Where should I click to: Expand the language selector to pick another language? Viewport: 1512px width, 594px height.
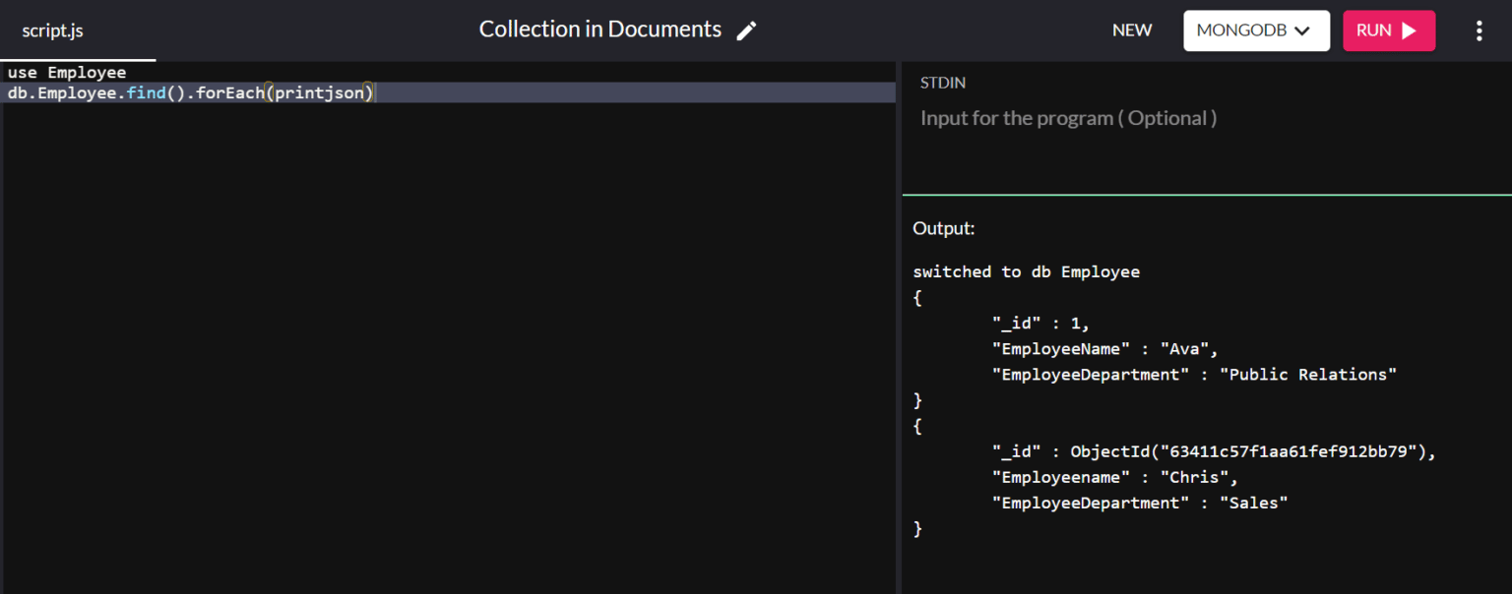pyautogui.click(x=1256, y=30)
